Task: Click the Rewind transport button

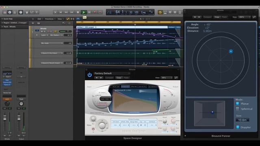Action: [x=66, y=12]
